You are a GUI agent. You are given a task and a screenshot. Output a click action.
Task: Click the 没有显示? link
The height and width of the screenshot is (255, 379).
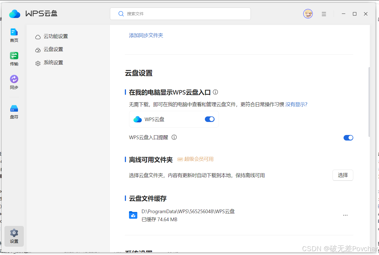point(296,104)
